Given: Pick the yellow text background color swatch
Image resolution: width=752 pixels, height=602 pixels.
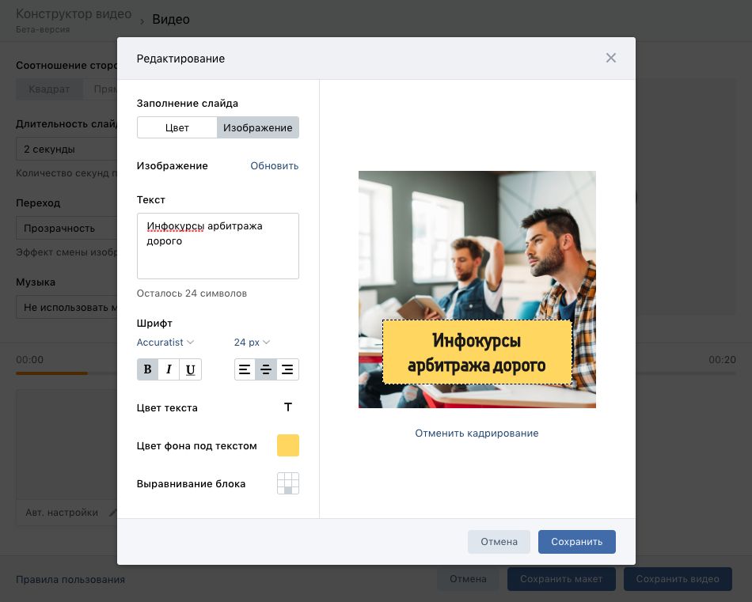Looking at the screenshot, I should pyautogui.click(x=288, y=445).
